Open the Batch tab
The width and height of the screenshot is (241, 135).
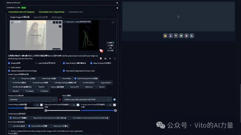coord(41,17)
